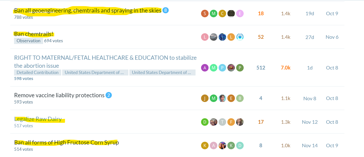Open the 'Remove vaccine liability protections' topic
The width and height of the screenshot is (364, 157).
click(59, 95)
